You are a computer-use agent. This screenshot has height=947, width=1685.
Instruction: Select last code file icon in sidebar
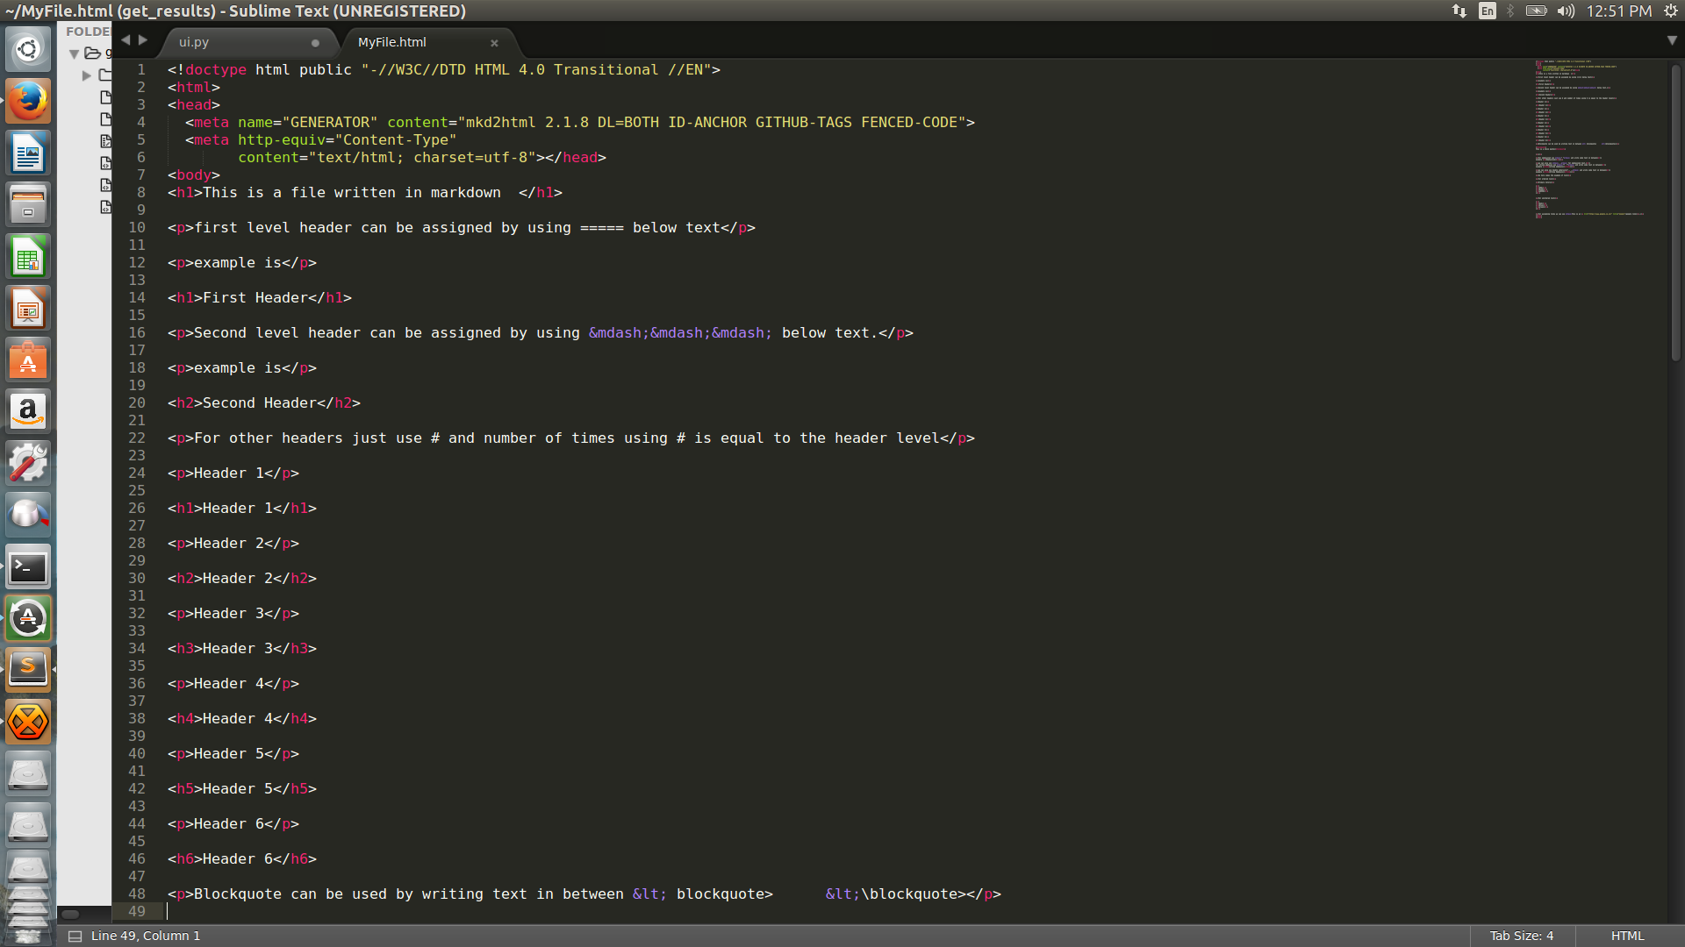coord(106,207)
